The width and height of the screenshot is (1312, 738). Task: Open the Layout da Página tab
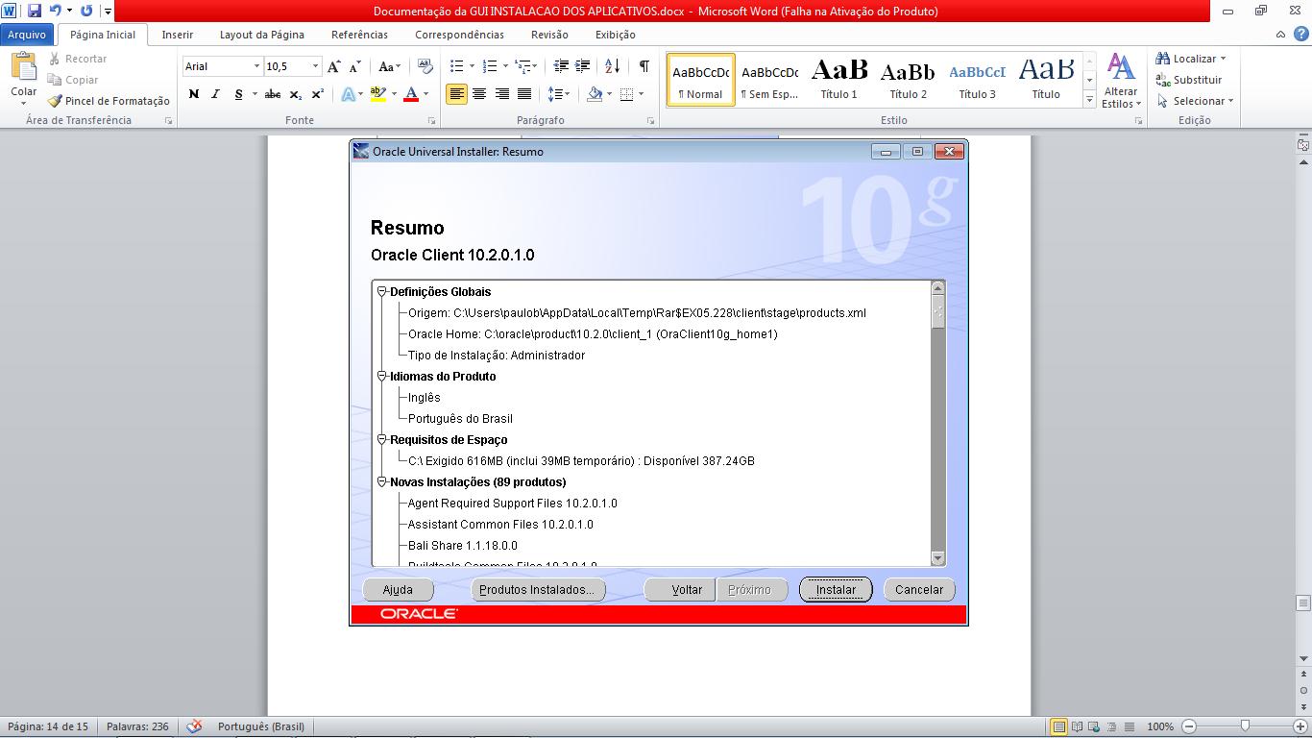tap(261, 35)
